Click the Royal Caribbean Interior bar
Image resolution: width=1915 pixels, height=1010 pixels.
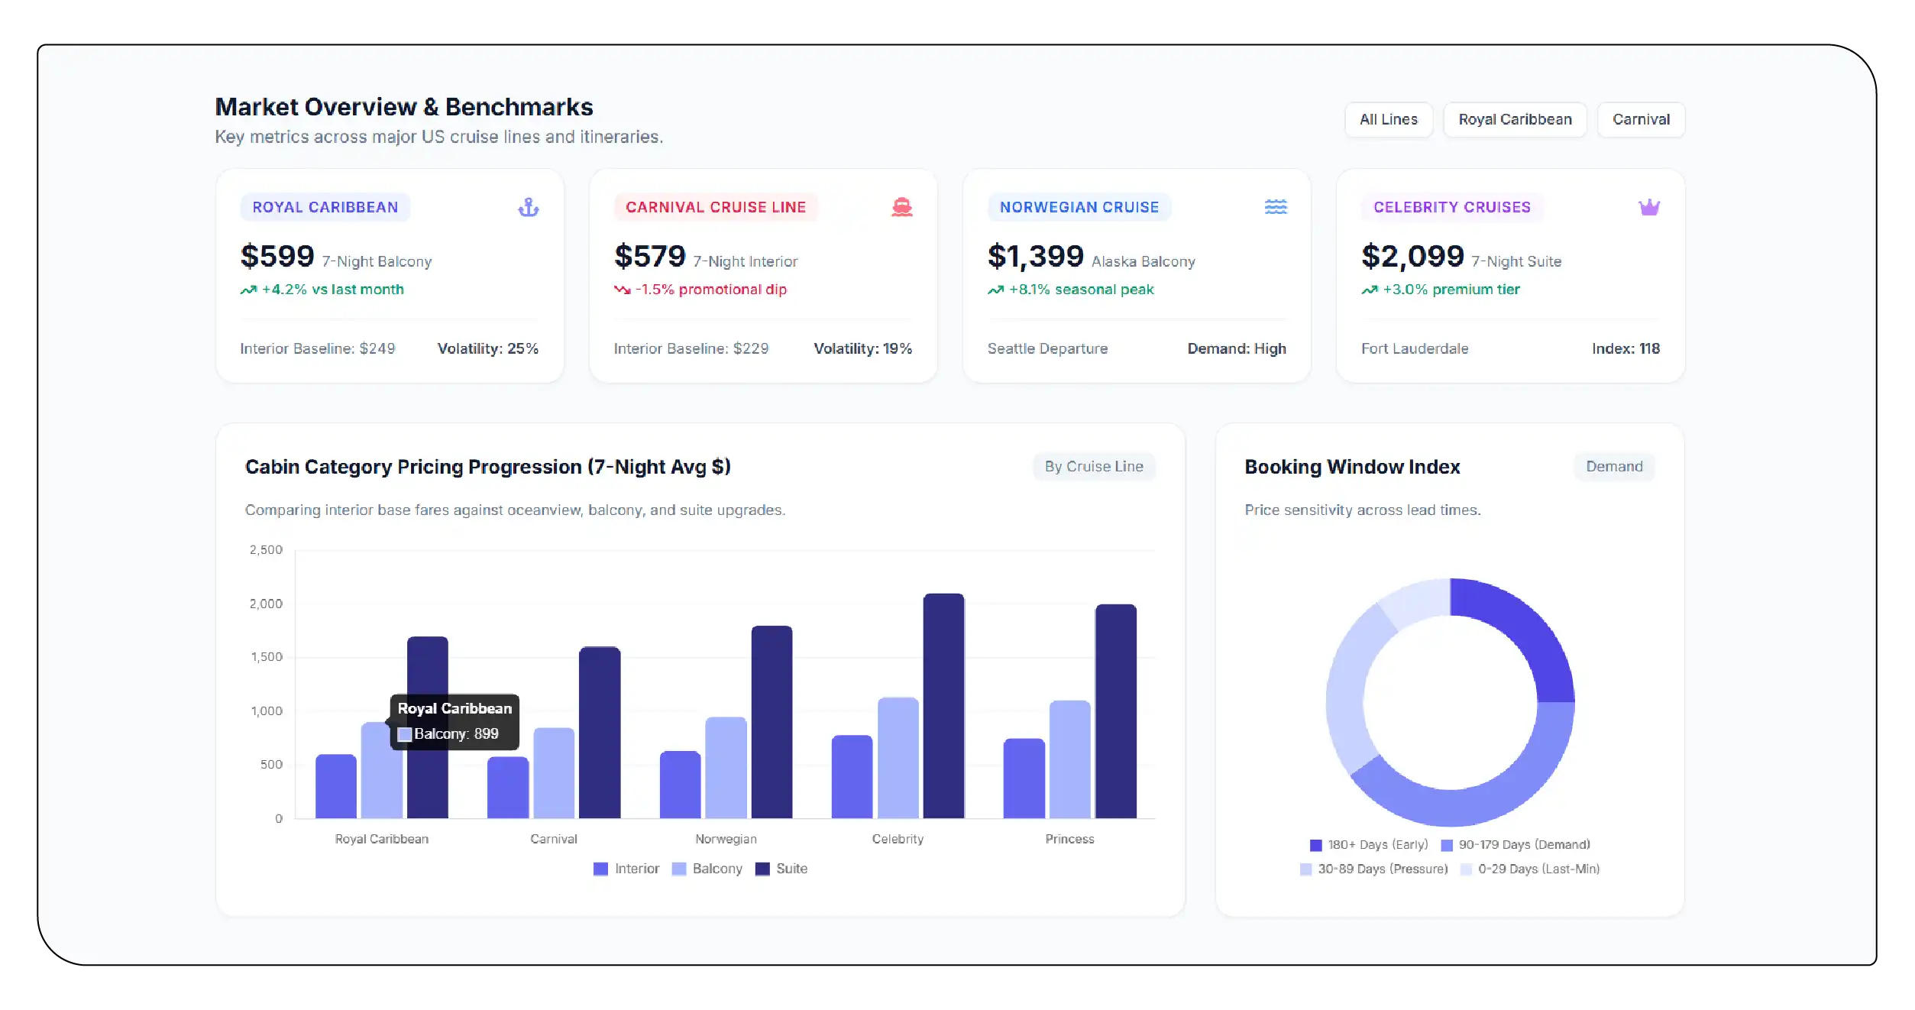(336, 786)
